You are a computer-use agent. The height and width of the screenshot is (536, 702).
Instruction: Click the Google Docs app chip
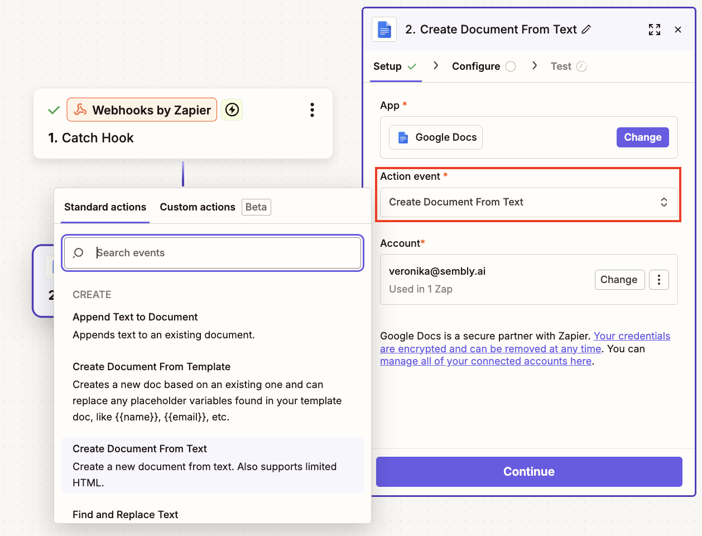pyautogui.click(x=436, y=137)
